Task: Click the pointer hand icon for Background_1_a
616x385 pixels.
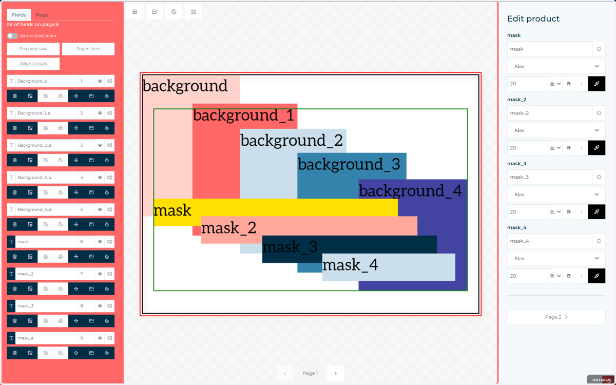Action: [107, 128]
